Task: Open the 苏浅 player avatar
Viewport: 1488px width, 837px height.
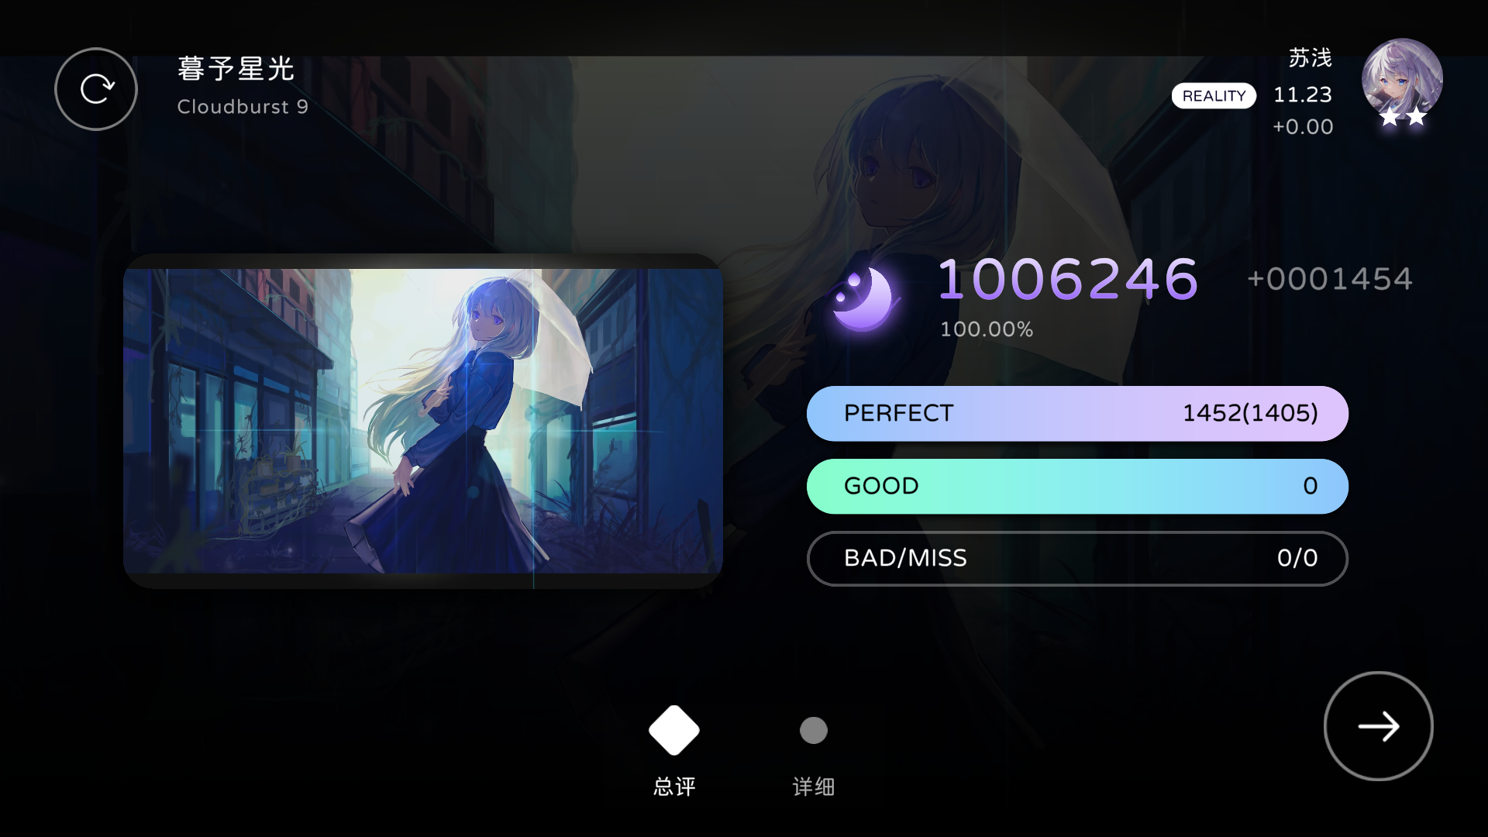Action: [1402, 78]
